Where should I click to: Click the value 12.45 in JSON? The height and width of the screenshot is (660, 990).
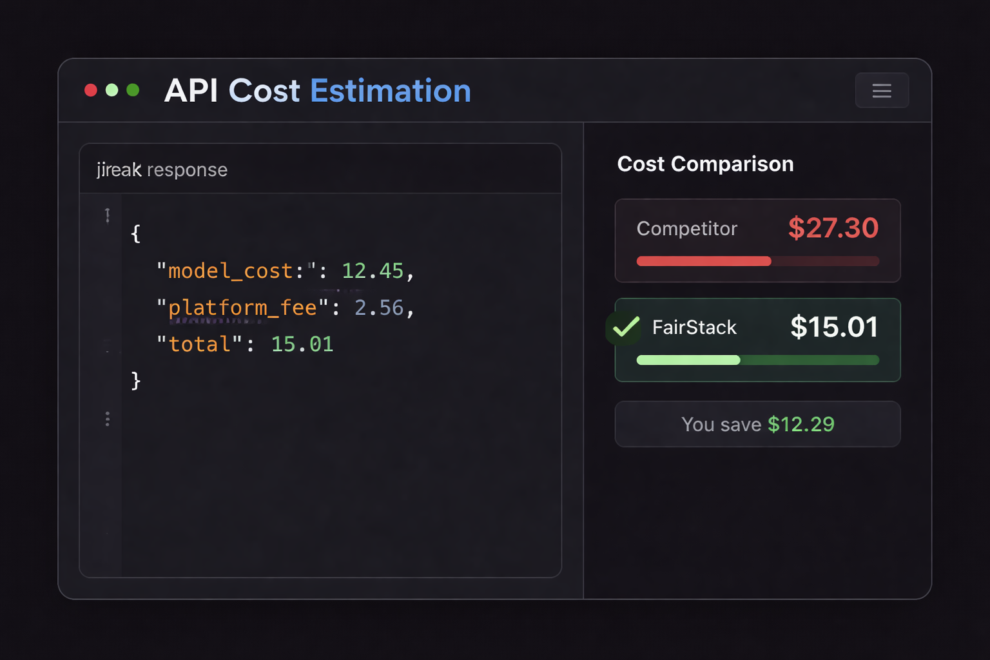[373, 271]
